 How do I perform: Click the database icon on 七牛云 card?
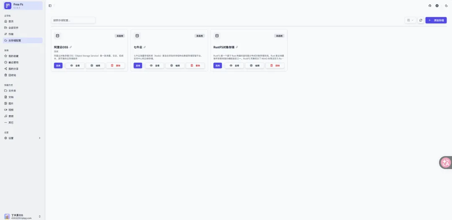click(x=137, y=36)
